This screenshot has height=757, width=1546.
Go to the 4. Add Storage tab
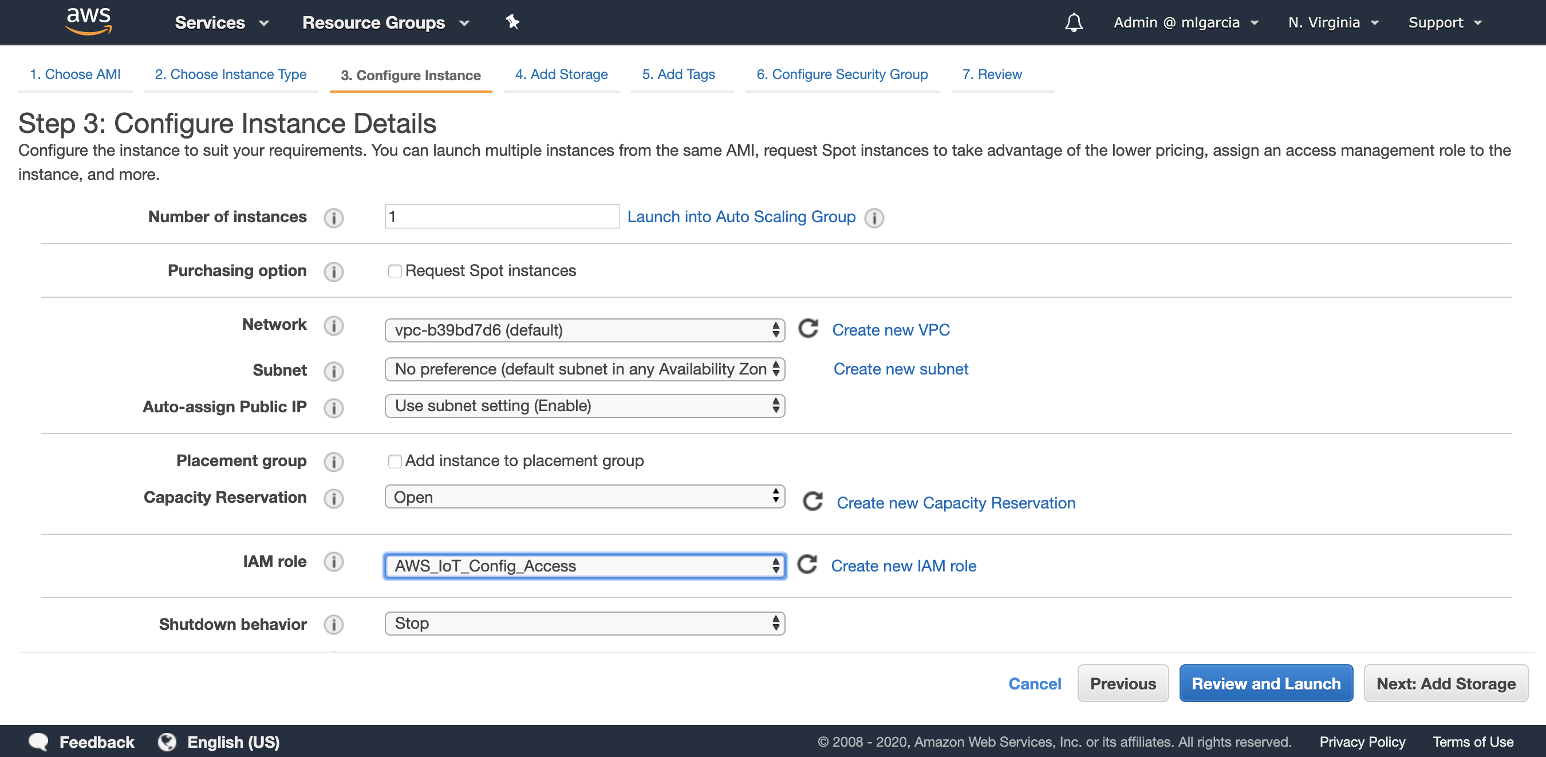point(561,74)
